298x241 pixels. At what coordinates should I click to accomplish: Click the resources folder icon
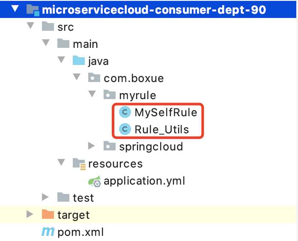coord(79,164)
